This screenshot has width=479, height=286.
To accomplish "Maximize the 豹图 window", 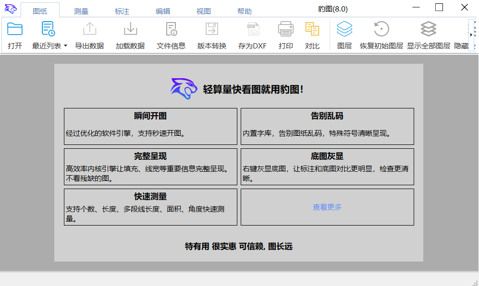I will (x=439, y=7).
